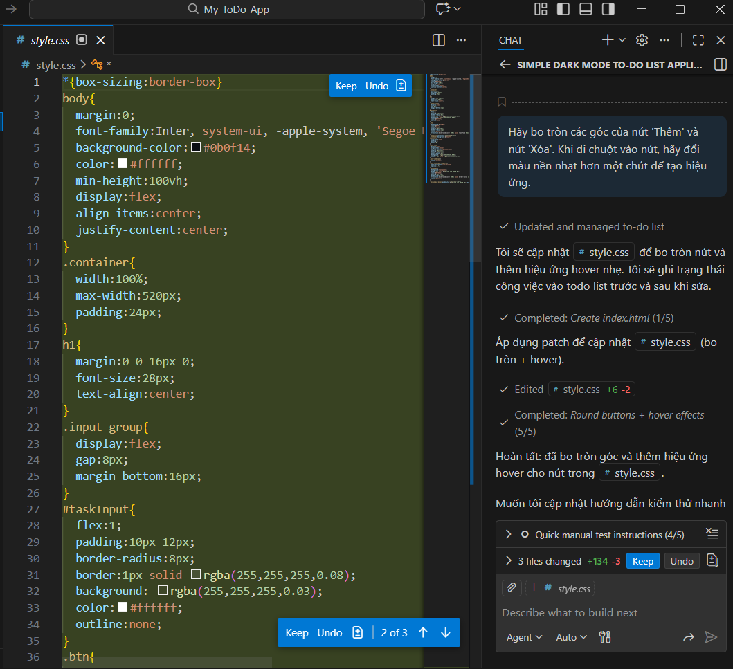
Task: Attach context using the paperclip icon
Action: (511, 587)
